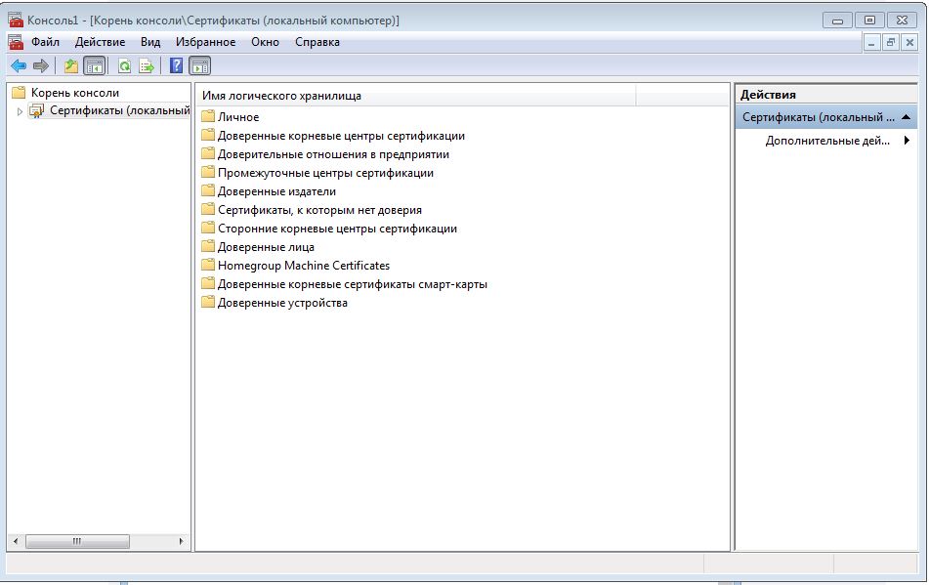Viewport: 929px width, 585px height.
Task: Click the title bar console application icon
Action: [x=16, y=20]
